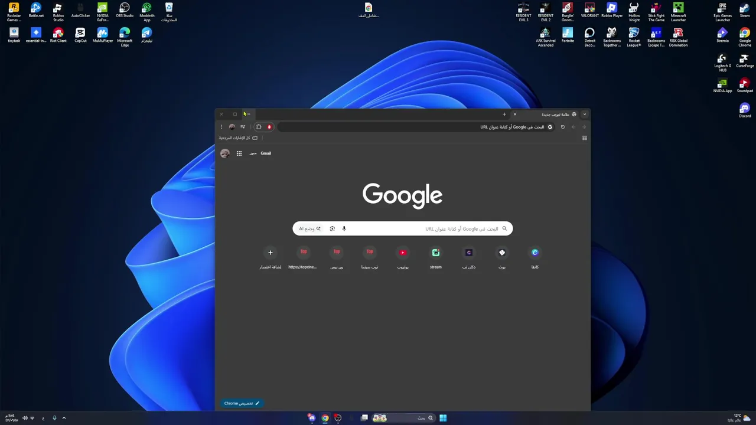The image size is (756, 425).
Task: Open the https://topcine shortcut tile
Action: point(303,257)
